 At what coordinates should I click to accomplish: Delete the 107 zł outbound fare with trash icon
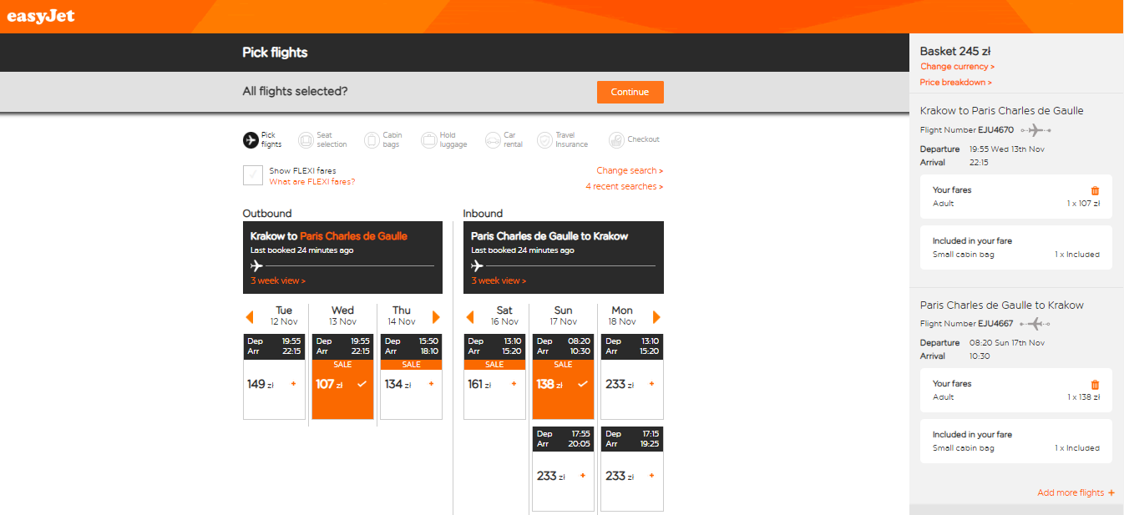[1096, 190]
